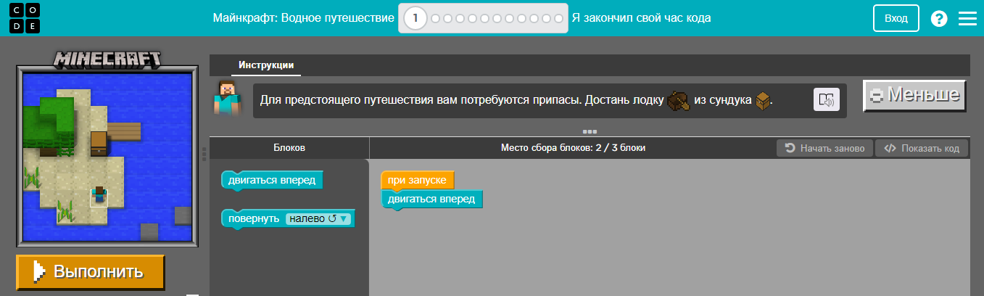This screenshot has width=984, height=296.
Task: Show generated code with Показать код
Action: (921, 148)
